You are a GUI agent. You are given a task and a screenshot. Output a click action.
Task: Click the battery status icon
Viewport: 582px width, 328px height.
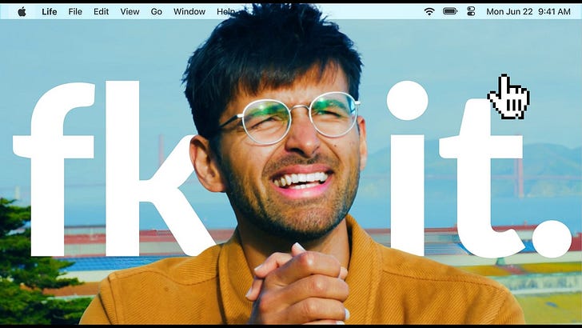tap(450, 11)
